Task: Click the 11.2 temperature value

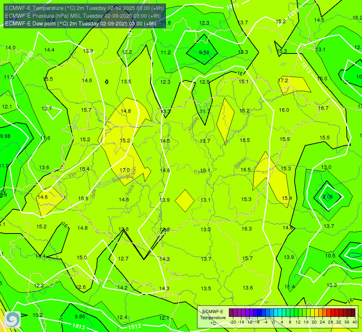Action: [166, 52]
